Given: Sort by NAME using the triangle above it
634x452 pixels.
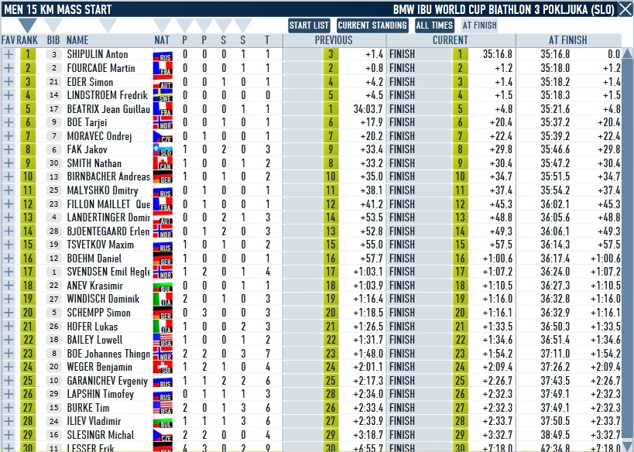Looking at the screenshot, I should click(x=108, y=25).
